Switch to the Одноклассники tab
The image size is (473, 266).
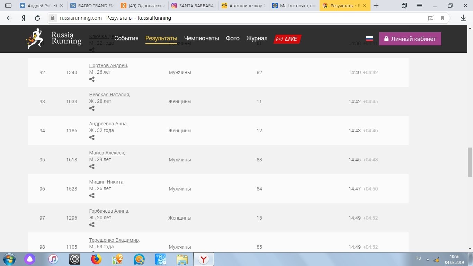point(143,6)
